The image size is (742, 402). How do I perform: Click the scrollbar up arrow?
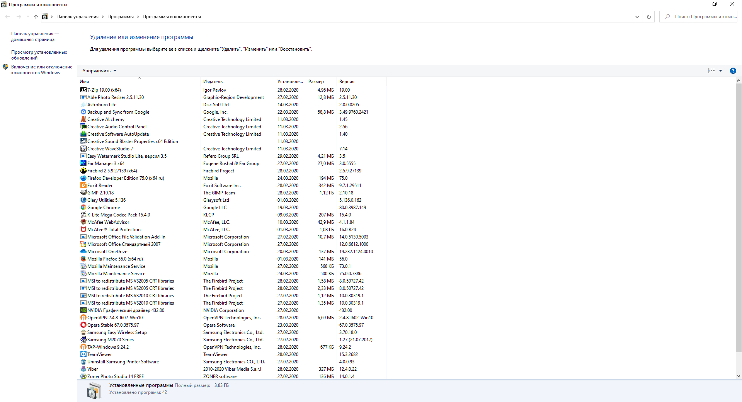tap(739, 80)
